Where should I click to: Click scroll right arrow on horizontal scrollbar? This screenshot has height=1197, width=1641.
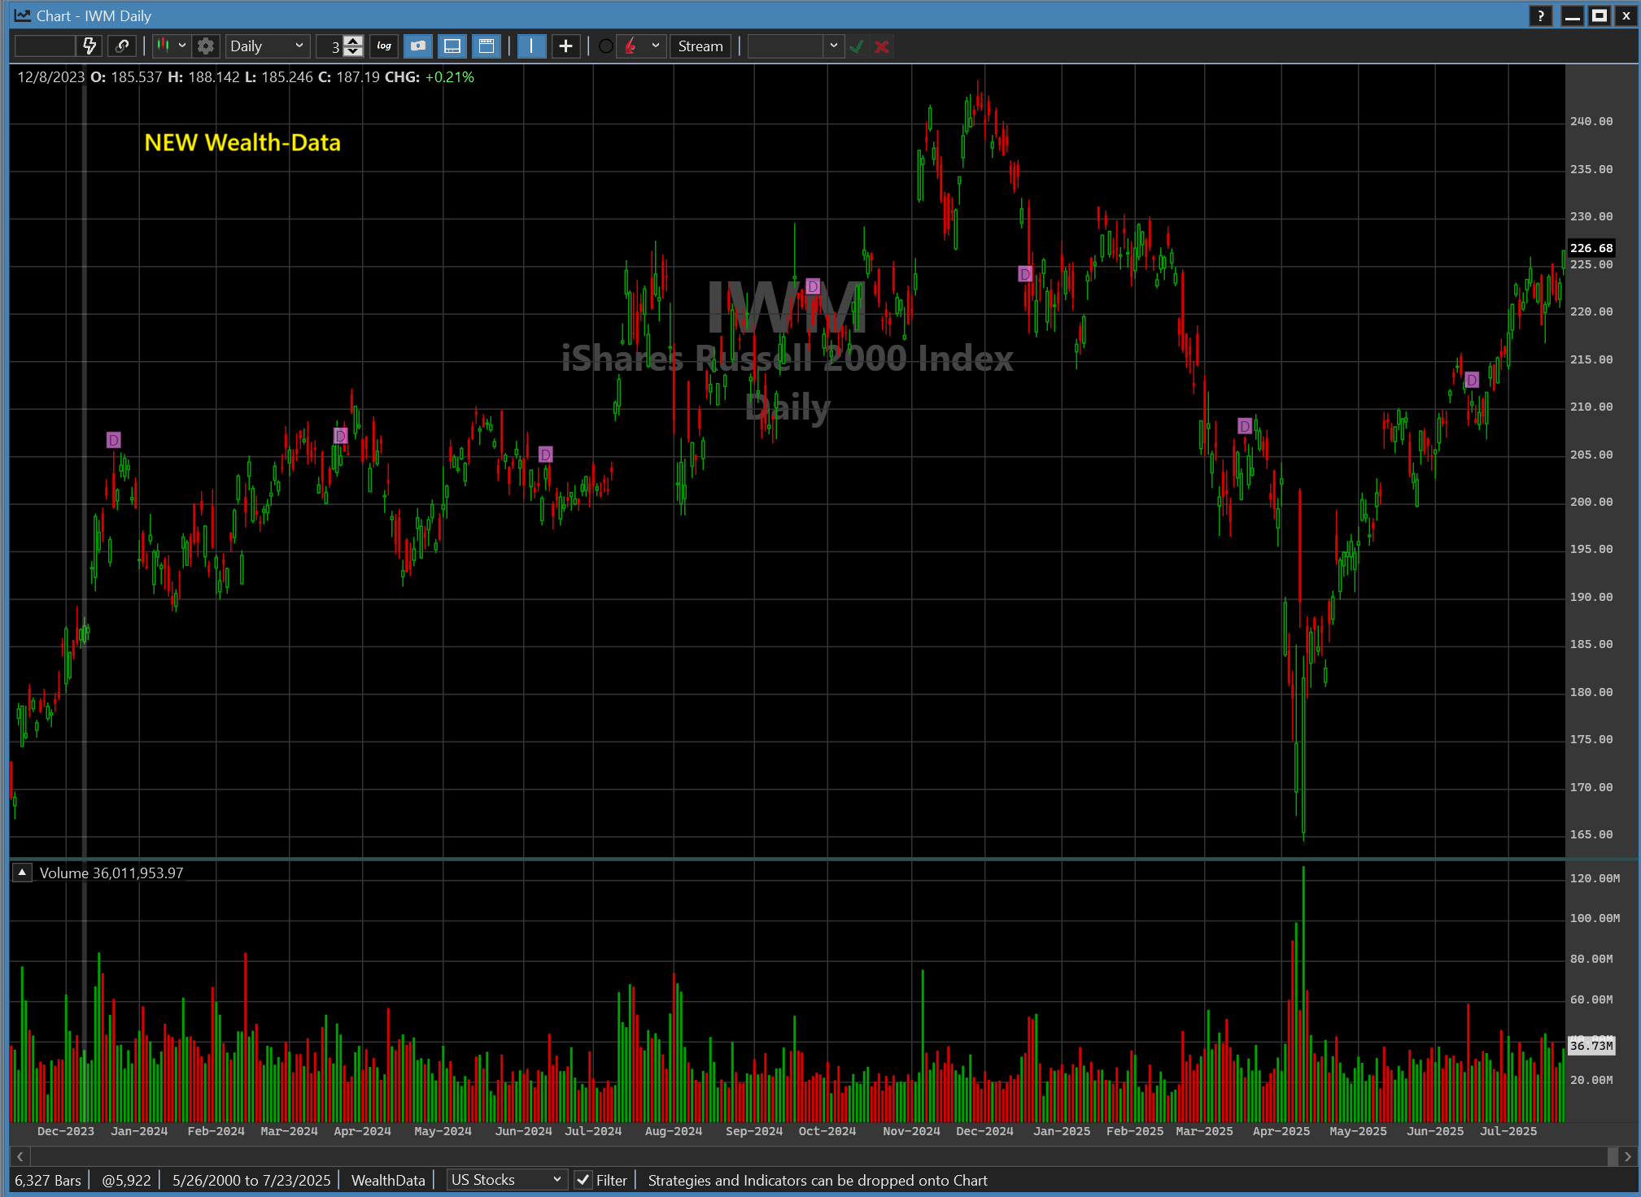click(x=1627, y=1156)
